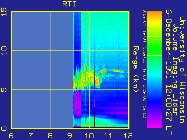This screenshot has width=187, height=140.
Task: Click the x-axis label 10
Action: pyautogui.click(x=89, y=136)
